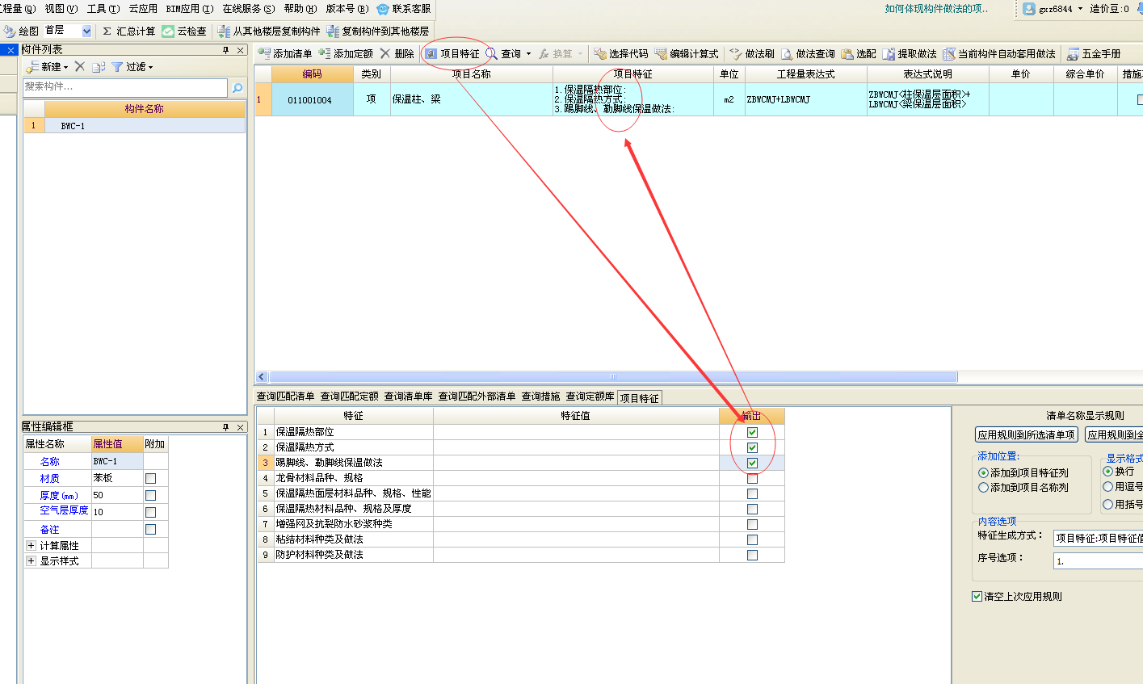Image resolution: width=1143 pixels, height=684 pixels.
Task: Open the 新建 dropdown arrow
Action: [66, 67]
